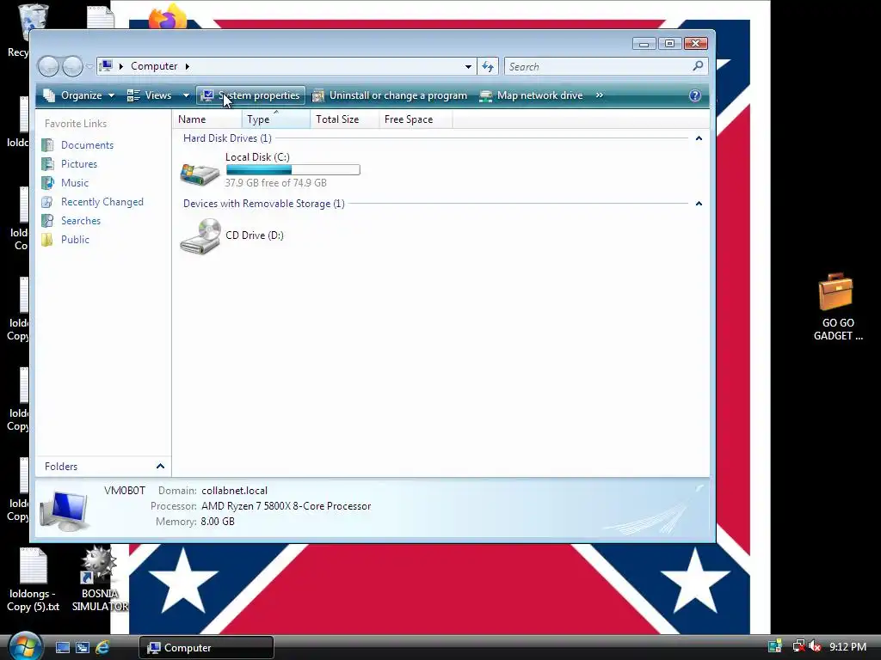Screen dimensions: 881x660
Task: Click the Forward navigation button
Action: pos(72,66)
